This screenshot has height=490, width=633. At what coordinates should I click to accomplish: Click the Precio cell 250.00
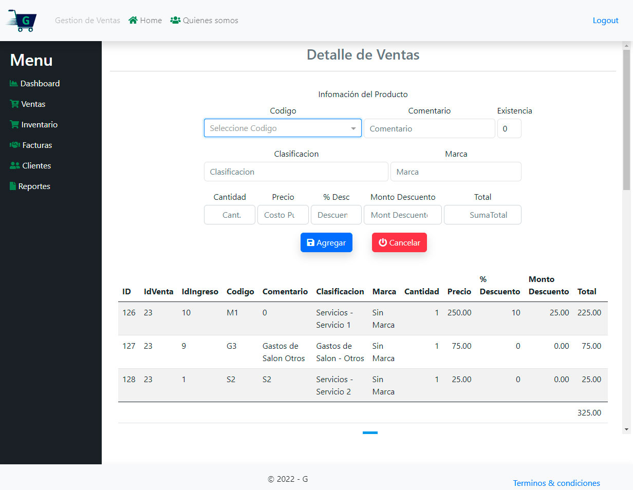[x=459, y=312]
